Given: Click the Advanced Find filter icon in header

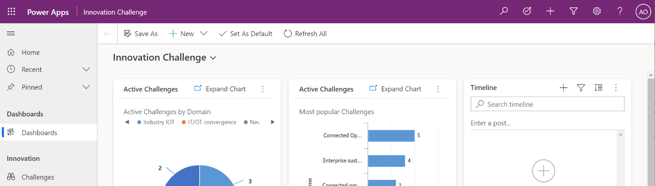Looking at the screenshot, I should click(573, 11).
